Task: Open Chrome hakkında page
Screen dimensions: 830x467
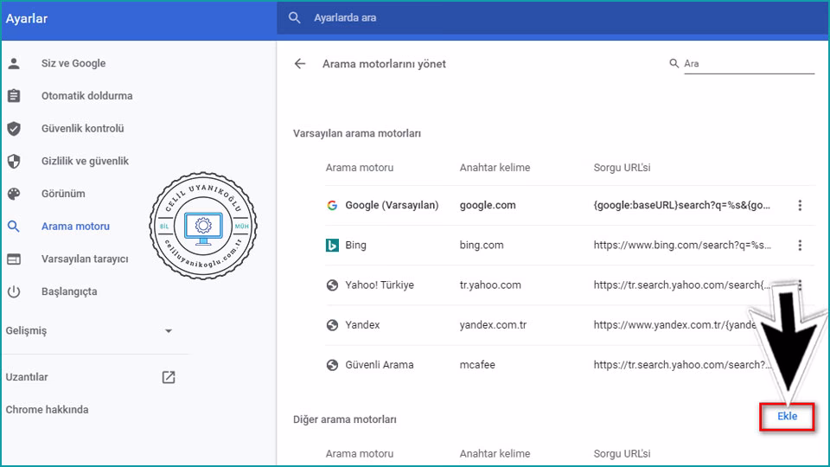Action: (48, 410)
